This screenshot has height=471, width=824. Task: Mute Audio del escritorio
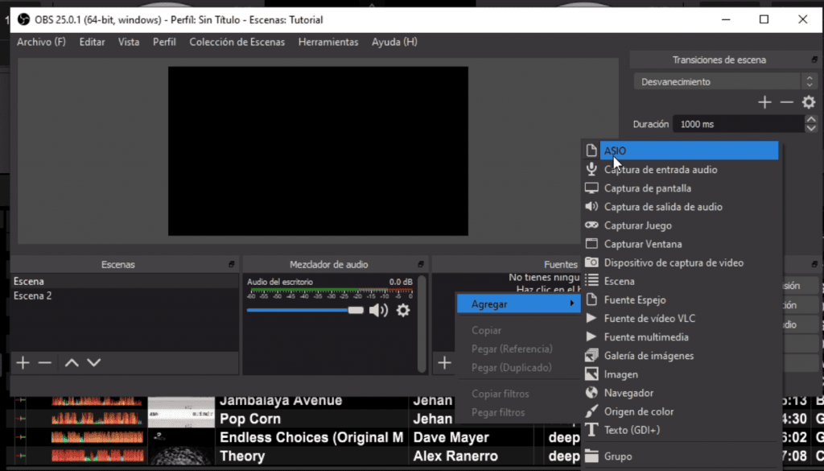(378, 310)
